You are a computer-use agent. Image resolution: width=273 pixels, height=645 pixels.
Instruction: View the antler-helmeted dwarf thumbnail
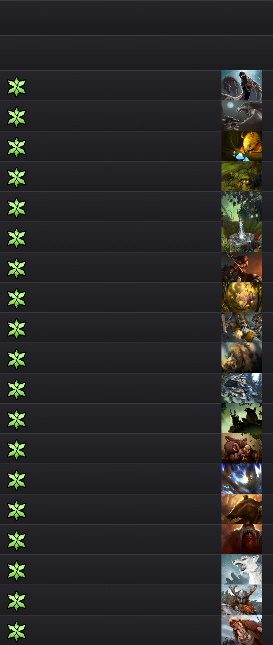(242, 600)
